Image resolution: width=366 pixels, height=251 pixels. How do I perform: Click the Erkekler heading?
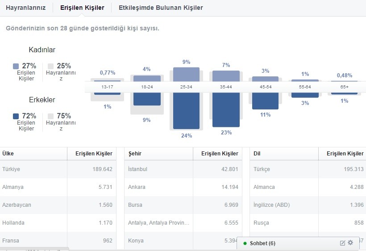42,100
